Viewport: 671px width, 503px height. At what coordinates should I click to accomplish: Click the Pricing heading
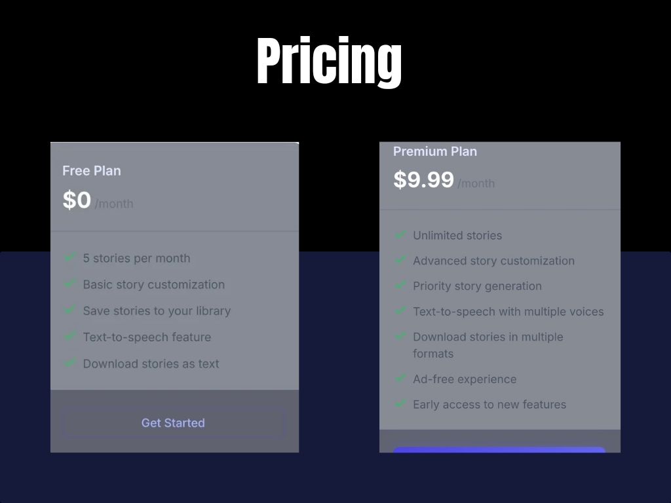(x=329, y=62)
